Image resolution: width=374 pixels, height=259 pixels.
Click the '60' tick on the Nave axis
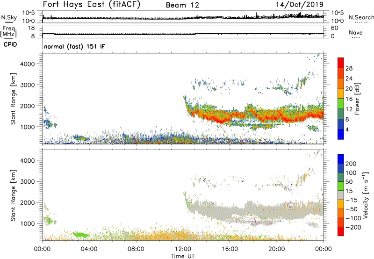(x=334, y=28)
